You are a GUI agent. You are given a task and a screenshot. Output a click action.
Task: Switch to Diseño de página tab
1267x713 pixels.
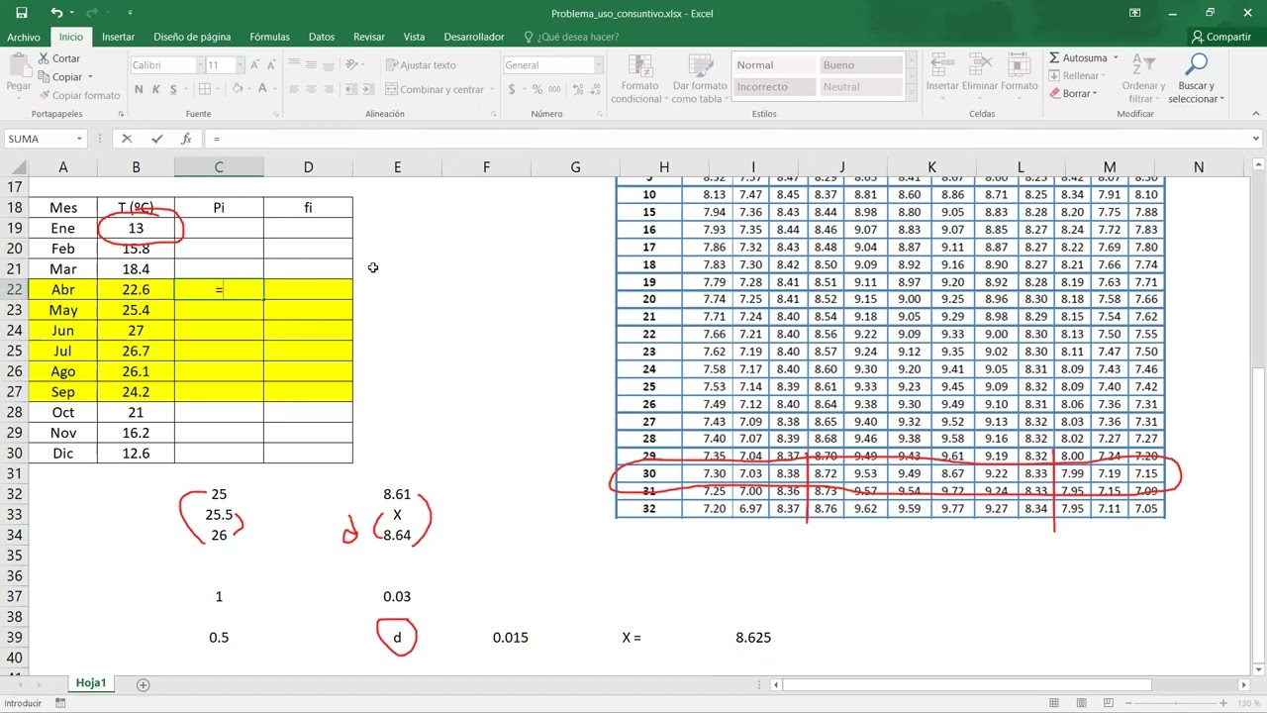click(x=192, y=37)
